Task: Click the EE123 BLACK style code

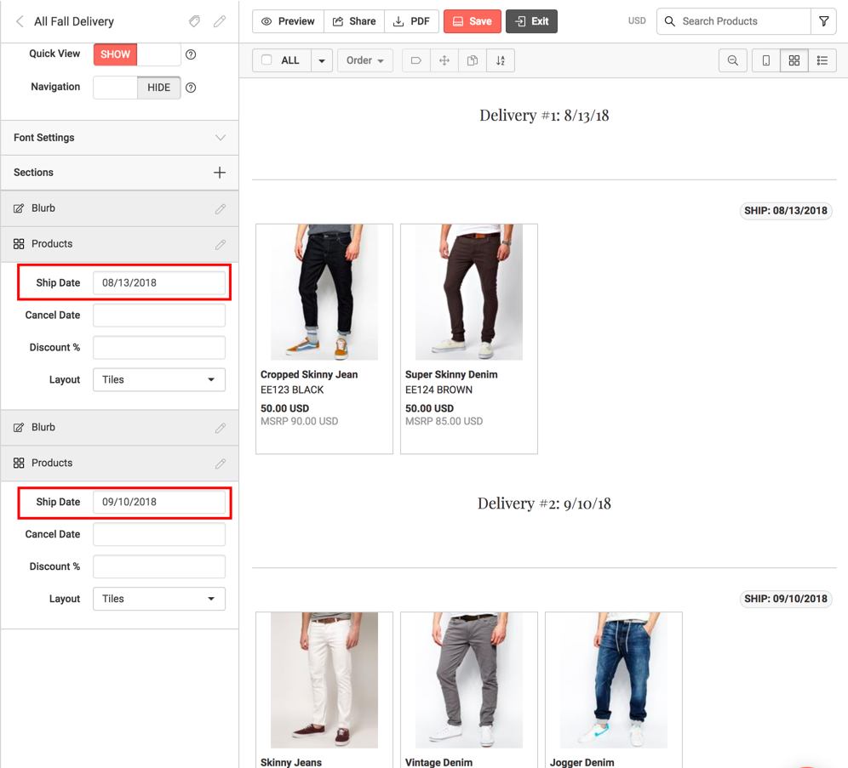Action: [292, 390]
